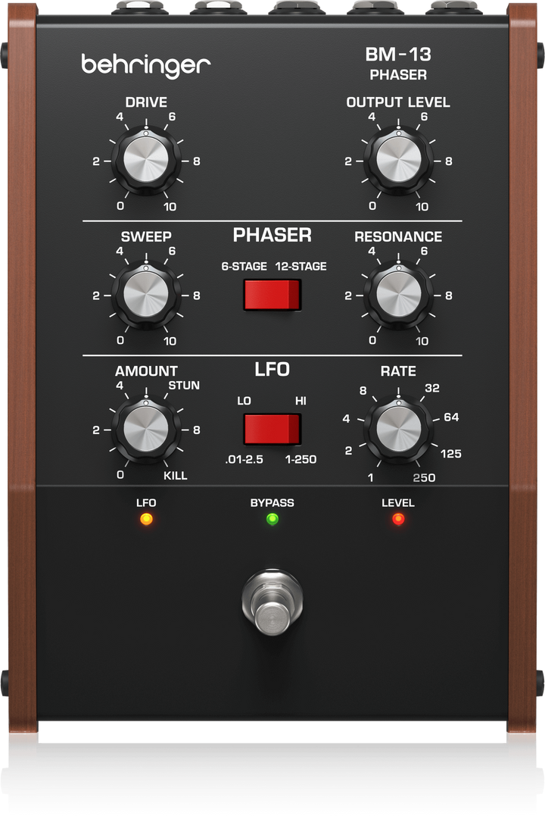The width and height of the screenshot is (545, 816).
Task: Click the RESONANCE label
Action: pos(398,237)
